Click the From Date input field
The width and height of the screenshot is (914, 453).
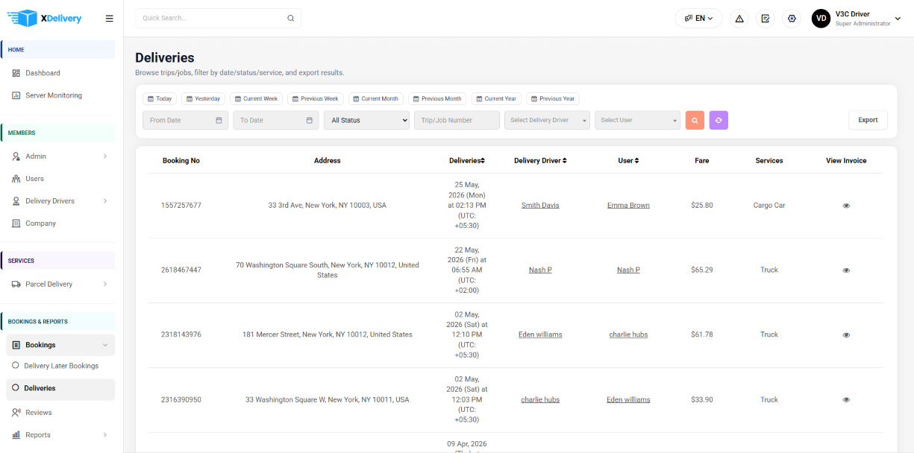click(185, 120)
